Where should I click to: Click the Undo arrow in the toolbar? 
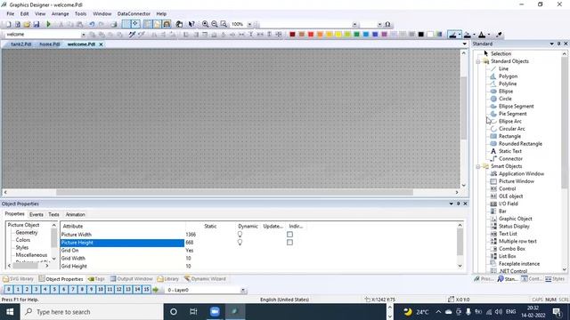(x=92, y=24)
